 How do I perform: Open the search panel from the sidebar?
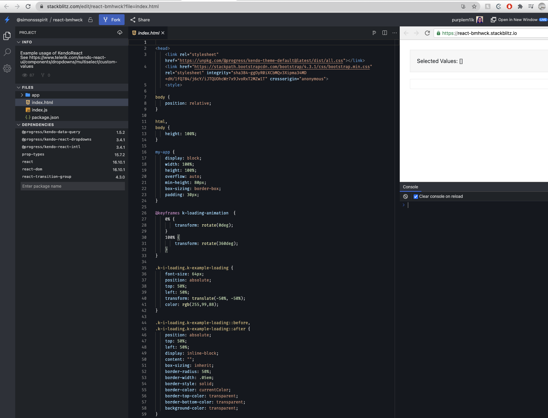click(x=7, y=52)
